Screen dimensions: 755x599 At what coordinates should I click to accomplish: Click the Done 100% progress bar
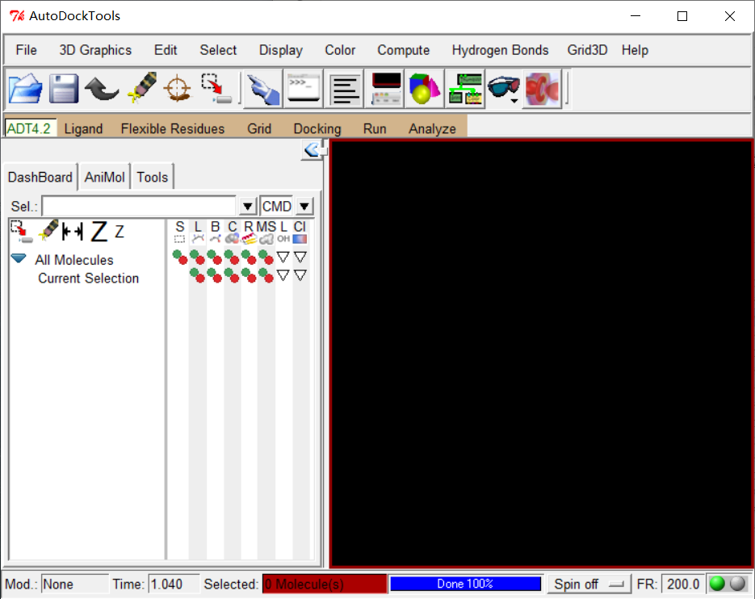(x=465, y=583)
